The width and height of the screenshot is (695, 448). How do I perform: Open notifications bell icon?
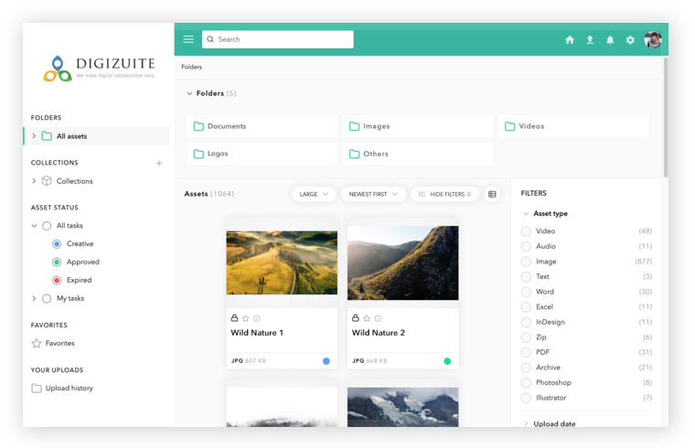[610, 40]
